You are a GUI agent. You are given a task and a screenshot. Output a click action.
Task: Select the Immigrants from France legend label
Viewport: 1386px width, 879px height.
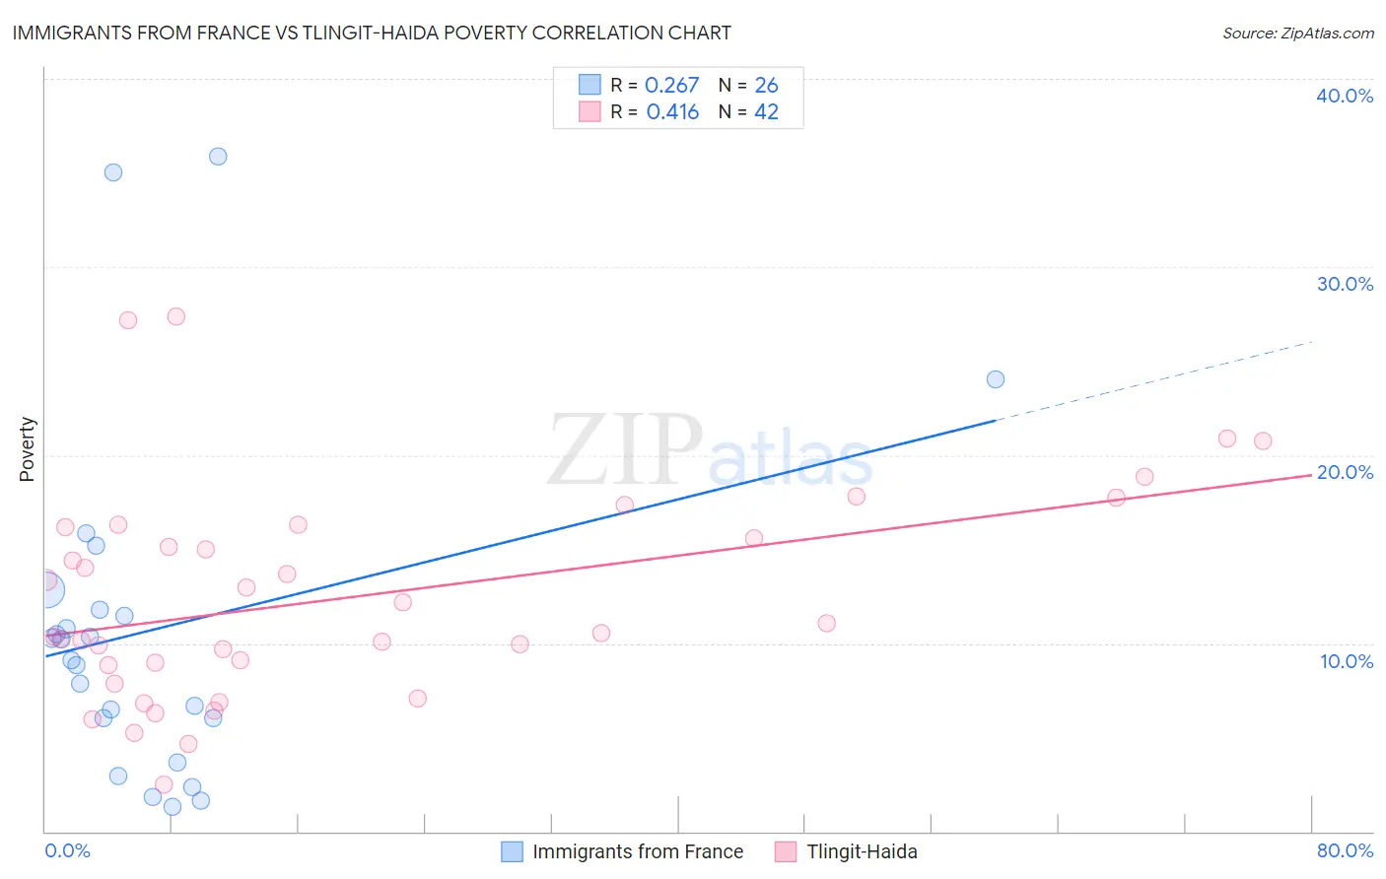coord(638,851)
